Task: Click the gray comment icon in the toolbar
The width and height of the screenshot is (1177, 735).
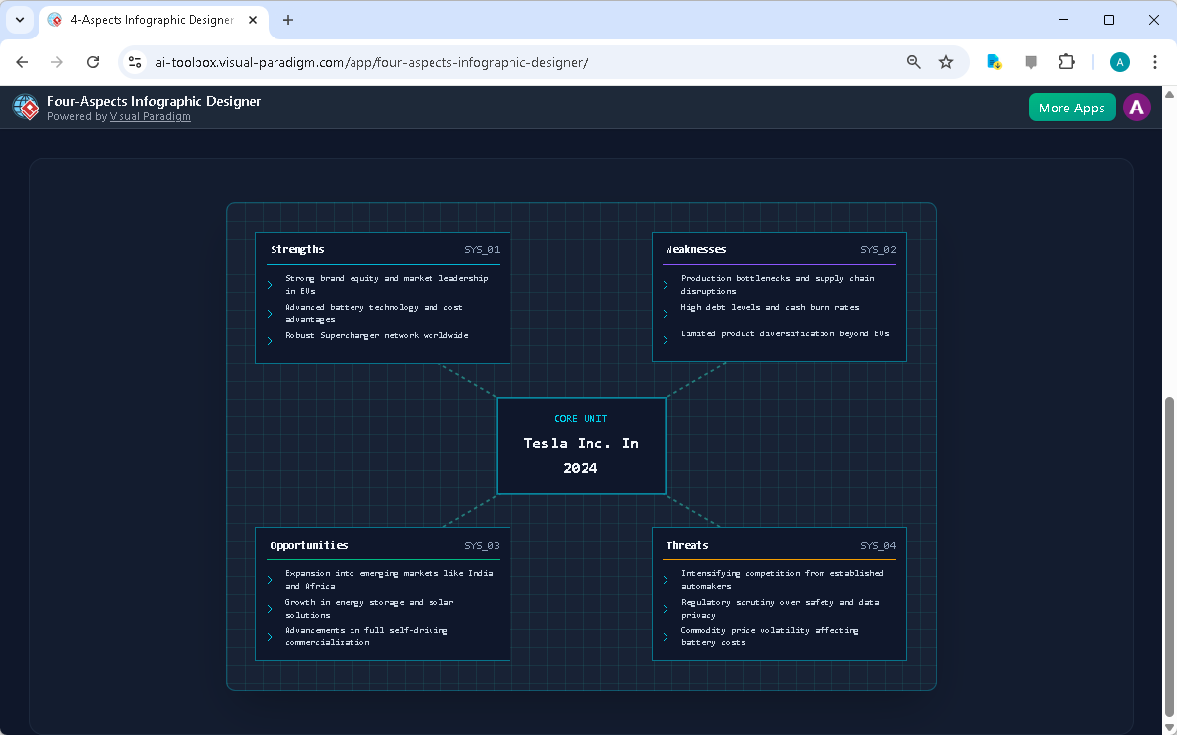Action: (1031, 61)
